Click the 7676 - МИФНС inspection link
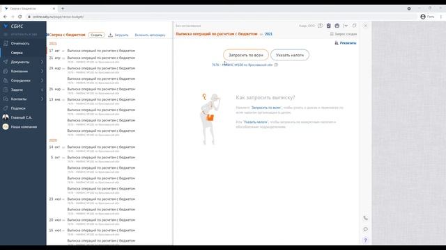The height and width of the screenshot is (250, 446). [x=242, y=65]
